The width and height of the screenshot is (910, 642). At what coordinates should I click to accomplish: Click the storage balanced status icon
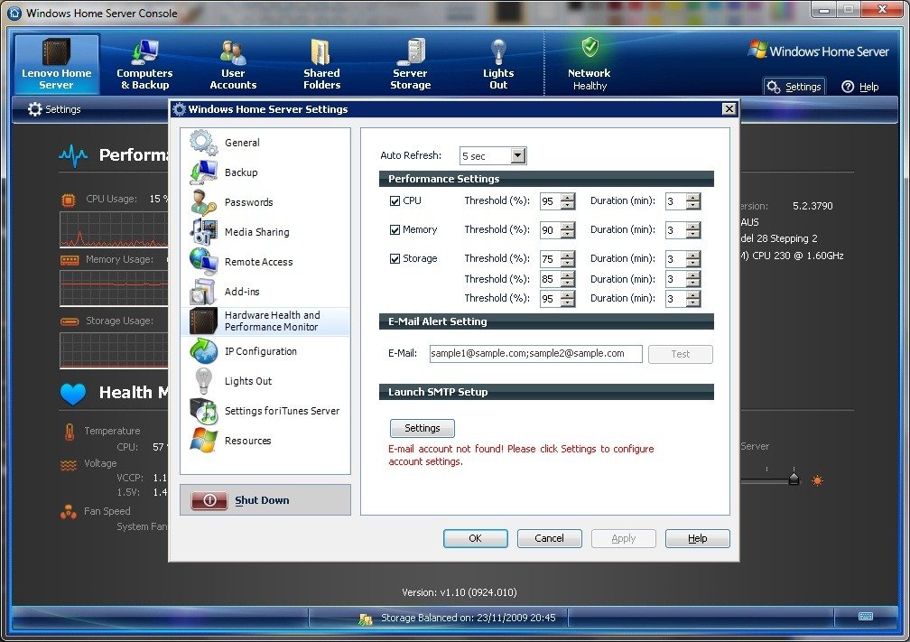(365, 619)
